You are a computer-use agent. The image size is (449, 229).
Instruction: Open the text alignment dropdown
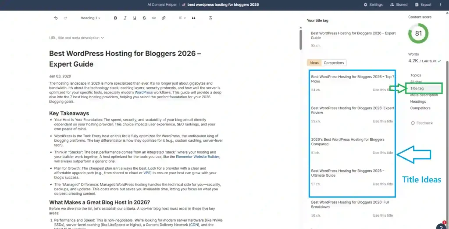pyautogui.click(x=182, y=18)
